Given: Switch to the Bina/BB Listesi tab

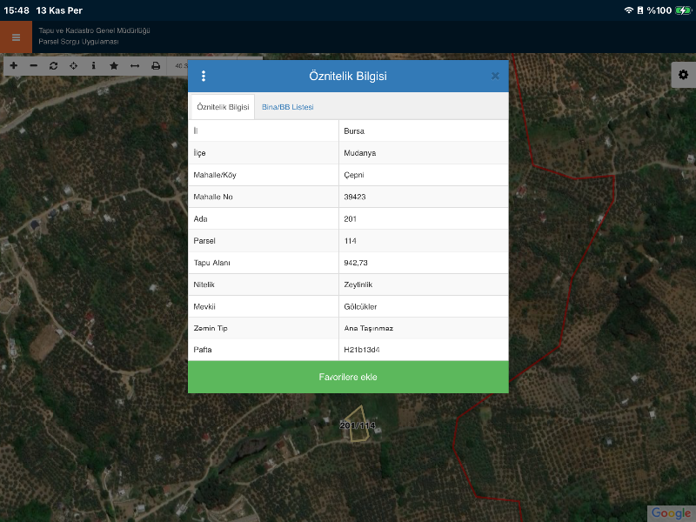Looking at the screenshot, I should pyautogui.click(x=288, y=107).
